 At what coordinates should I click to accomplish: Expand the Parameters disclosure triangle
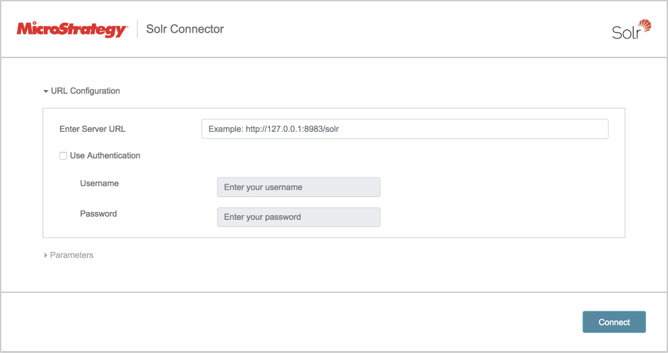[46, 255]
